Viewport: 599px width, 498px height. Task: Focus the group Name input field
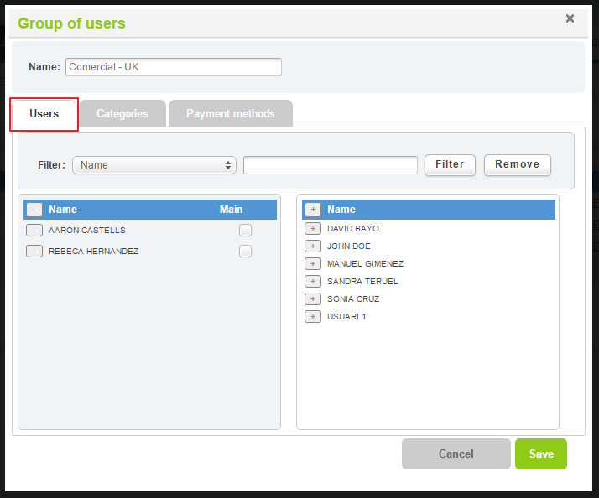174,67
